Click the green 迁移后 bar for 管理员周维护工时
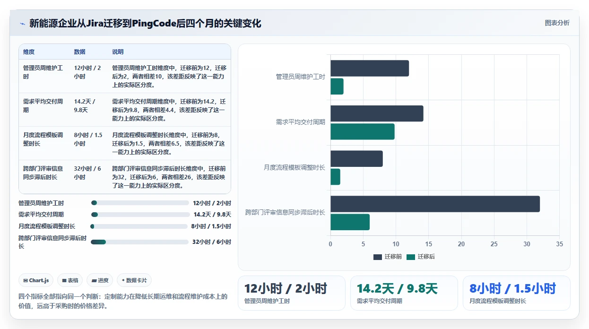 [x=337, y=87]
